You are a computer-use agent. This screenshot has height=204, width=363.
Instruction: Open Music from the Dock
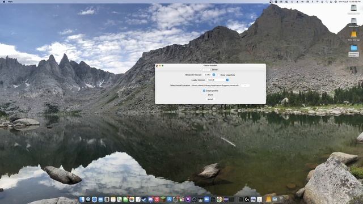click(x=157, y=199)
